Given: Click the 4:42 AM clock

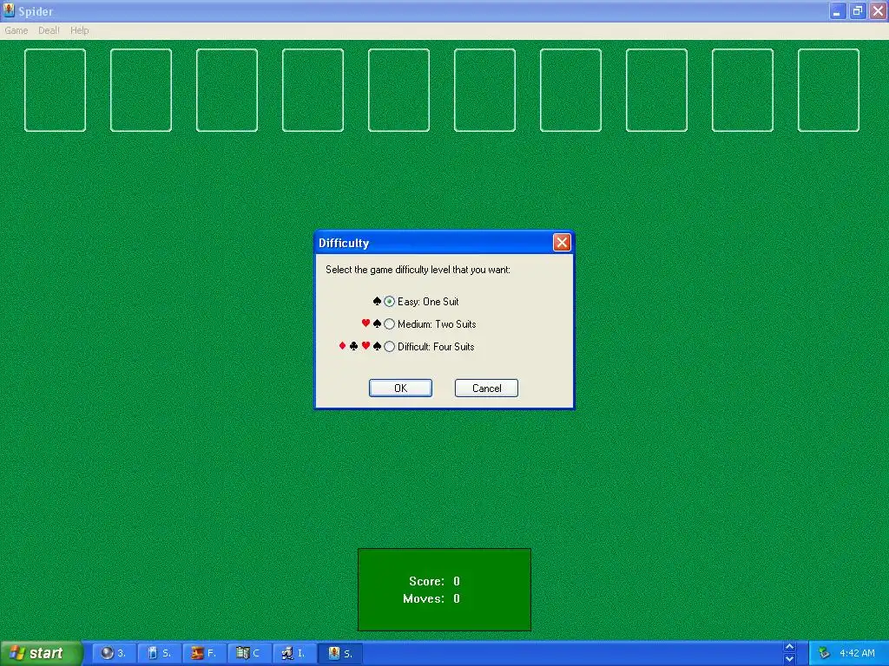Looking at the screenshot, I should 857,654.
